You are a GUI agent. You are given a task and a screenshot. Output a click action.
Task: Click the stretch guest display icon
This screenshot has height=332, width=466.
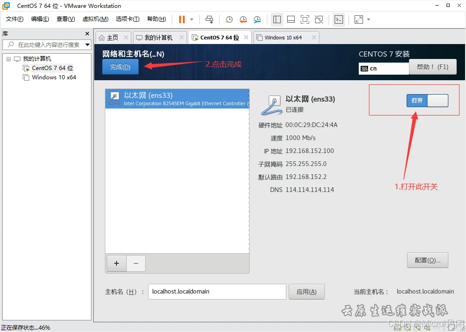[x=359, y=19]
